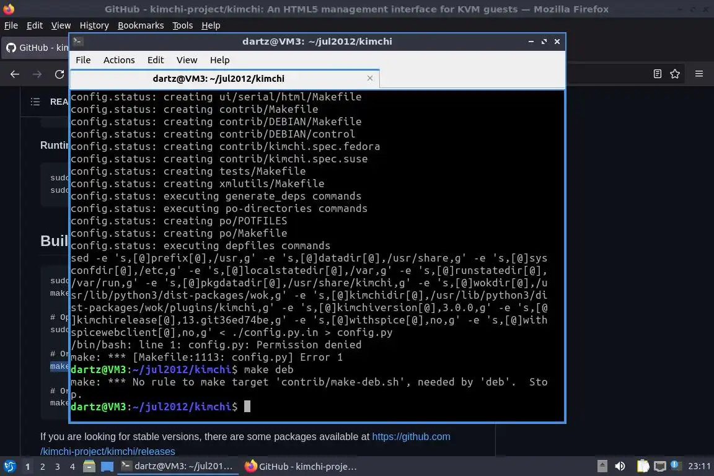Switch to workspace 1

coord(27,467)
